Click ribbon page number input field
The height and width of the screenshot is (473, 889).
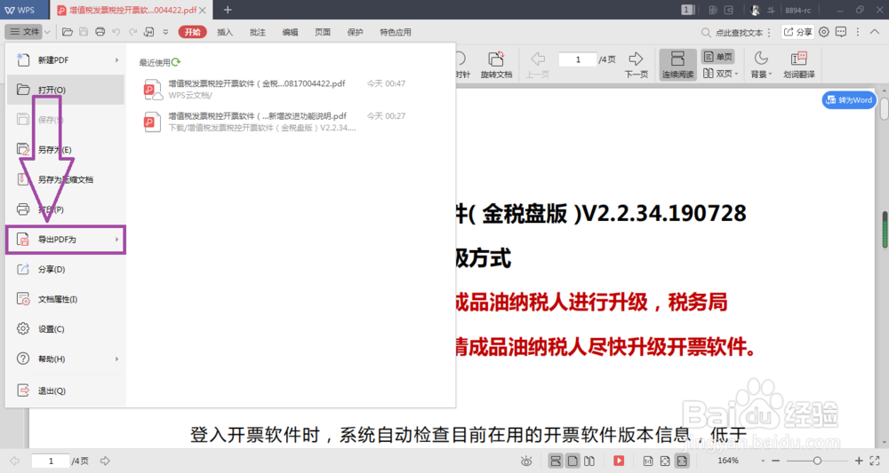pyautogui.click(x=578, y=59)
